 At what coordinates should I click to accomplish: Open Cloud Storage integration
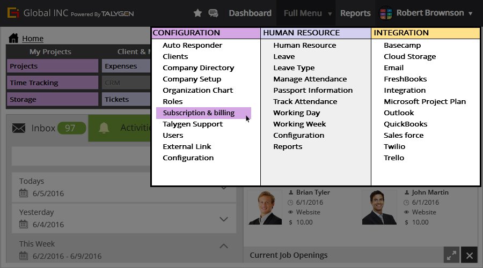pyautogui.click(x=409, y=57)
